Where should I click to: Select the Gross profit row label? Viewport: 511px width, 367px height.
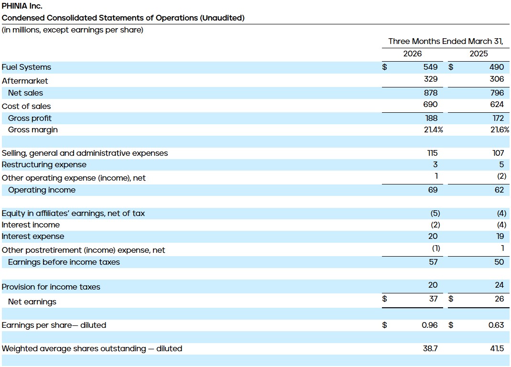point(30,119)
